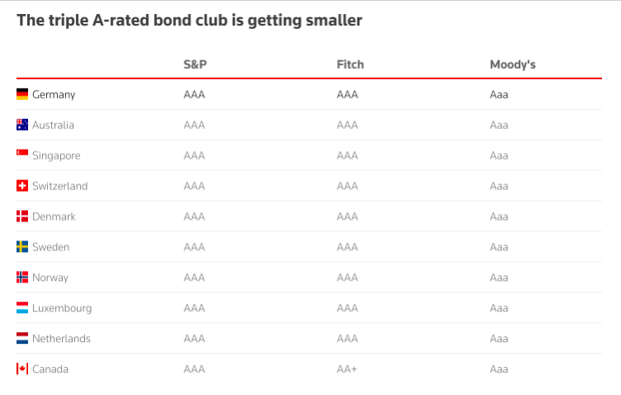
Task: Click Canada's AA+ Fitch rating
Action: pos(347,369)
